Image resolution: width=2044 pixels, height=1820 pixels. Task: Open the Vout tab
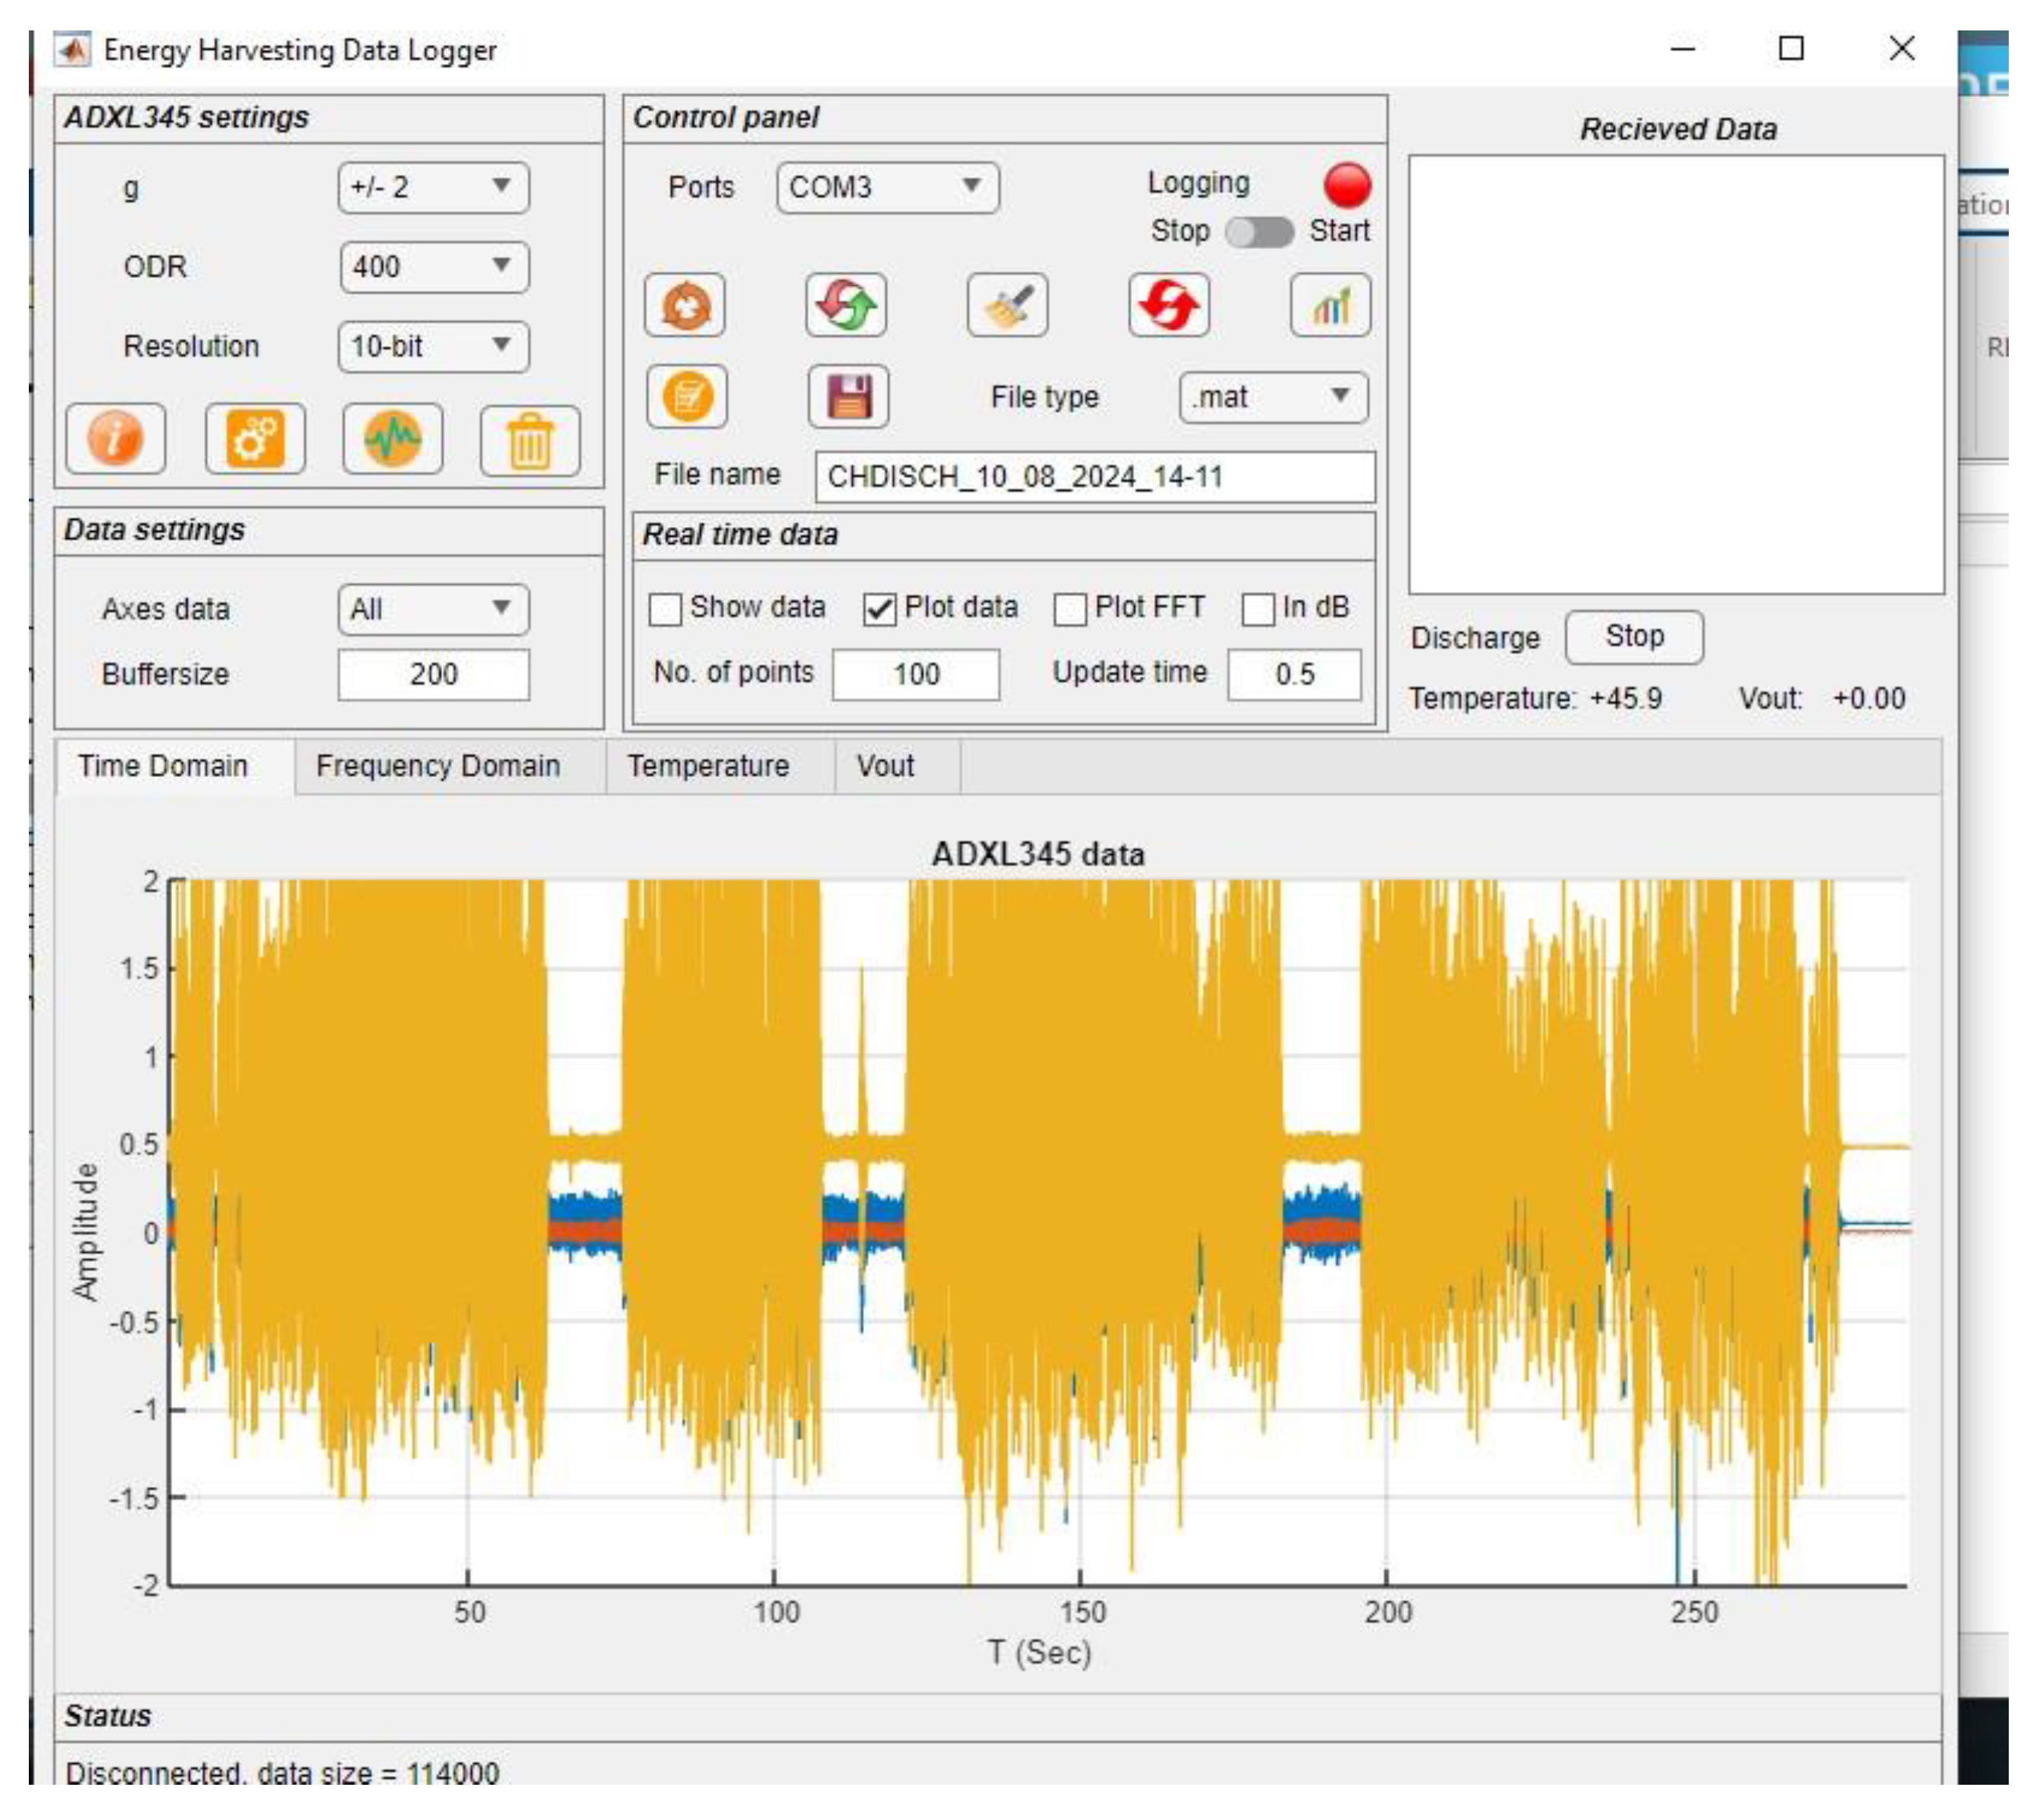[x=884, y=766]
